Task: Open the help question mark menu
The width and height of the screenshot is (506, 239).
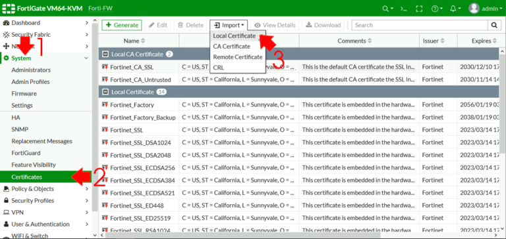Action: (x=437, y=9)
